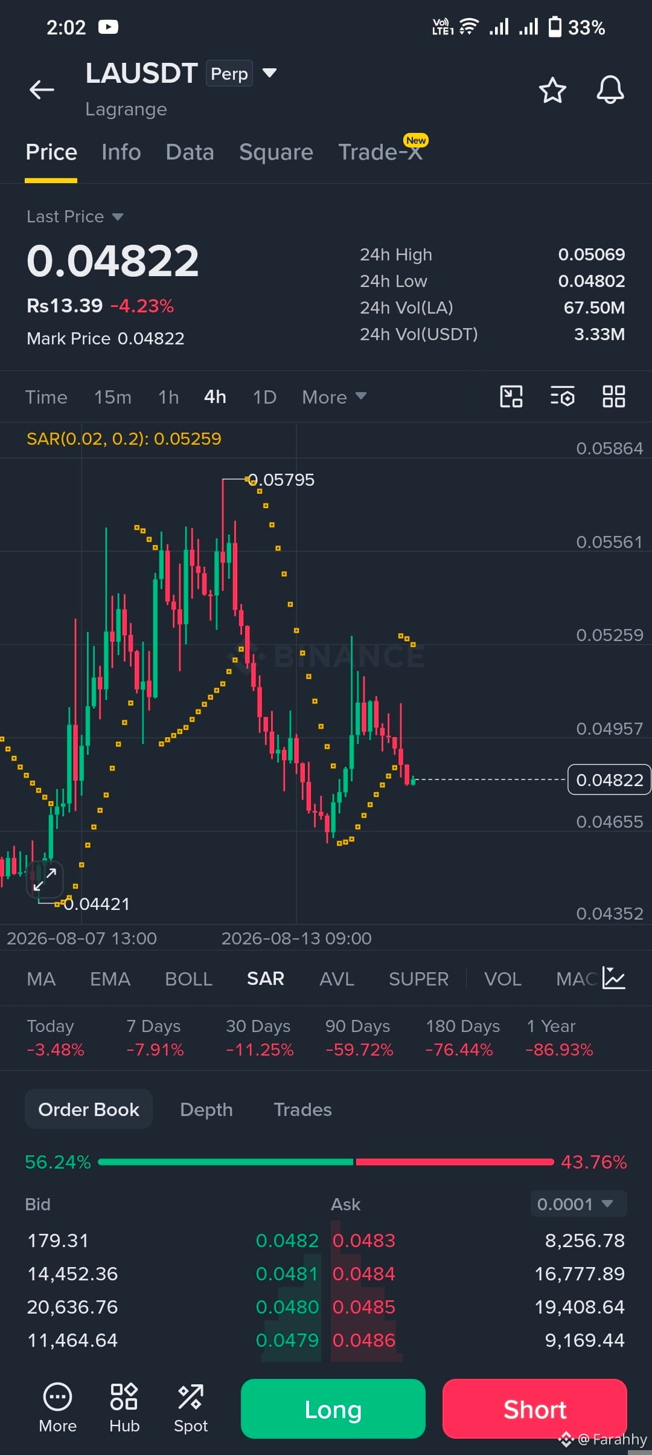Select the Time chart interval
The height and width of the screenshot is (1455, 652).
point(46,397)
